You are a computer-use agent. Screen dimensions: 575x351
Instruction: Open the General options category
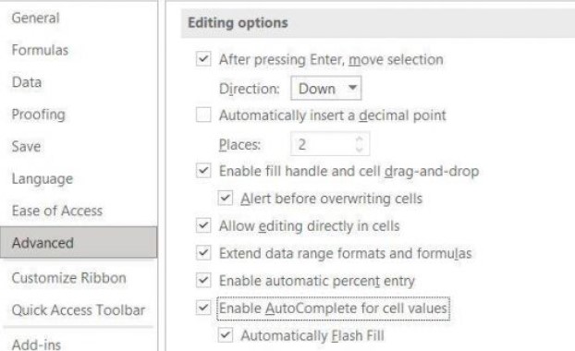[35, 18]
